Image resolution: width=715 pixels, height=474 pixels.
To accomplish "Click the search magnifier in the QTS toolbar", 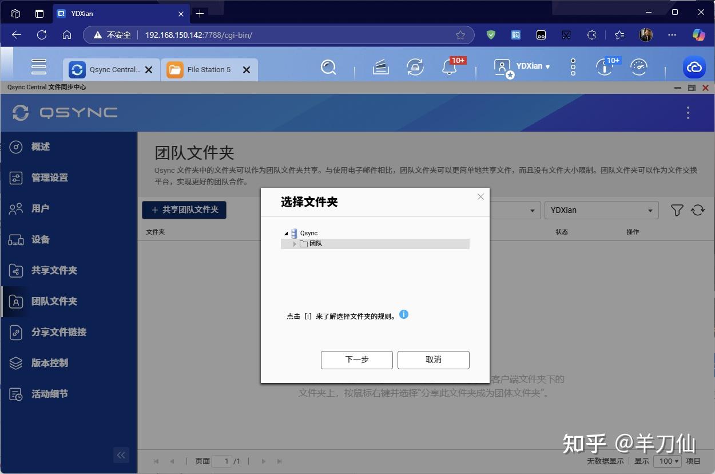I will pyautogui.click(x=329, y=67).
